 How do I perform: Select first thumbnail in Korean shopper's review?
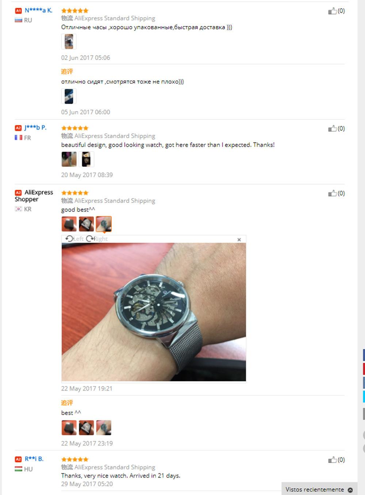[69, 224]
